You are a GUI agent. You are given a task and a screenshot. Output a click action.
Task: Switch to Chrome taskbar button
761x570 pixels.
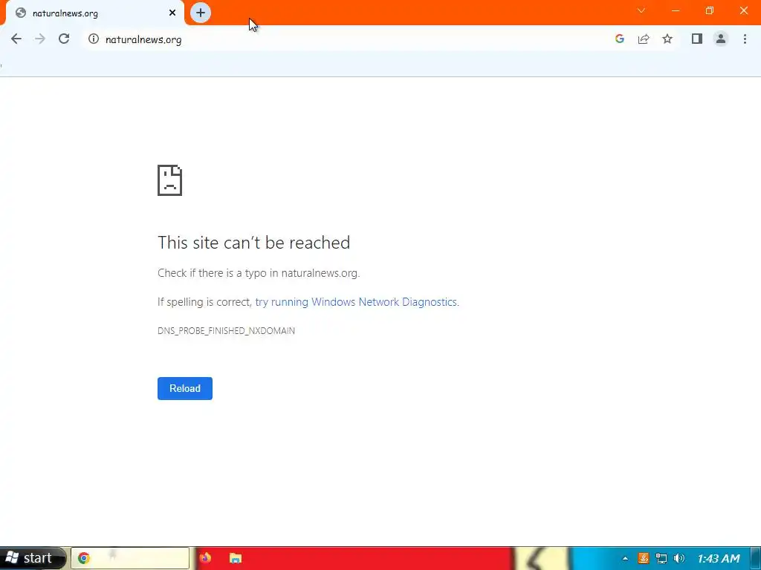(x=130, y=558)
